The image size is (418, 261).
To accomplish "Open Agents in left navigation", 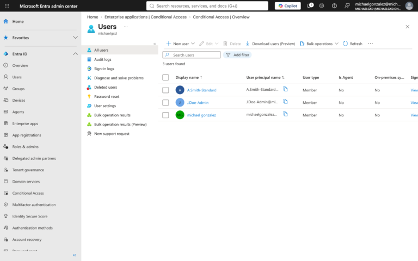I will tap(18, 112).
